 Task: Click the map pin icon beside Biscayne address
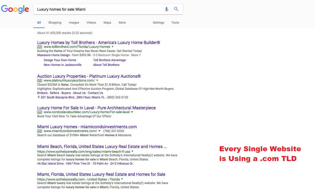pos(39,97)
